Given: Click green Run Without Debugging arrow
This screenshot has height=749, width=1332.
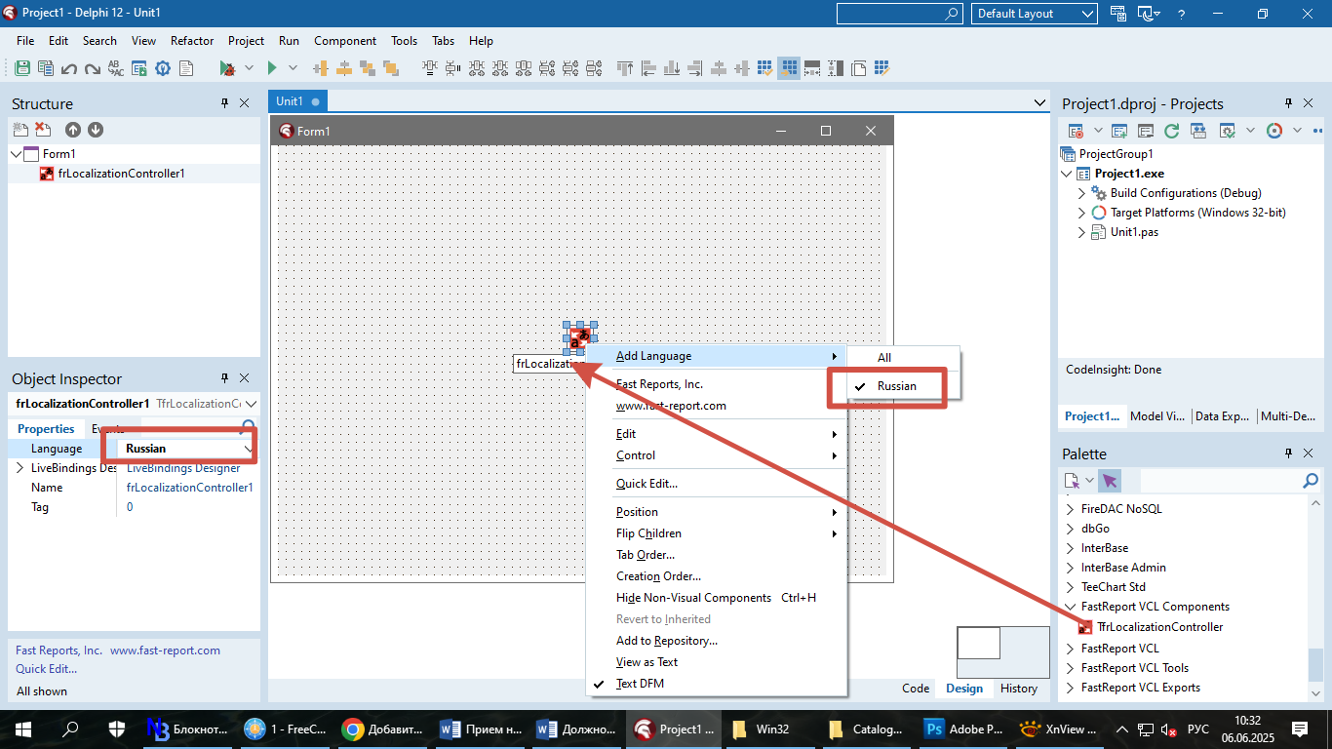Looking at the screenshot, I should (272, 68).
